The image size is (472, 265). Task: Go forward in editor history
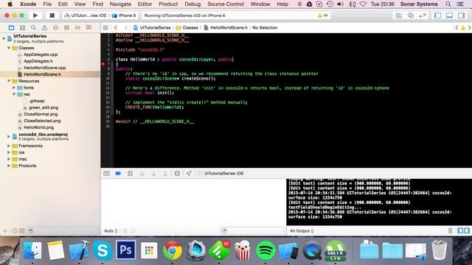pos(125,28)
